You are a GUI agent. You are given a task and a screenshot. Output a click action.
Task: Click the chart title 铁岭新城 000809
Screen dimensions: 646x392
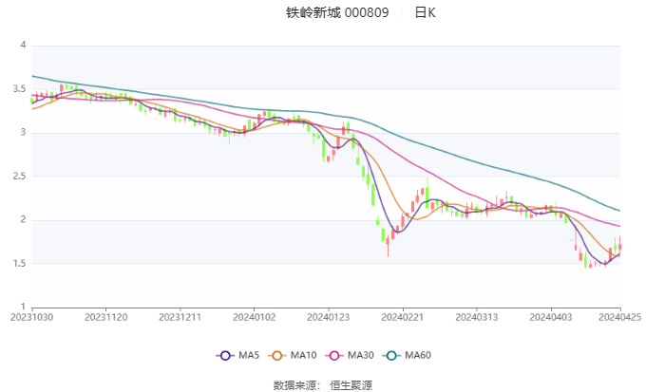337,12
